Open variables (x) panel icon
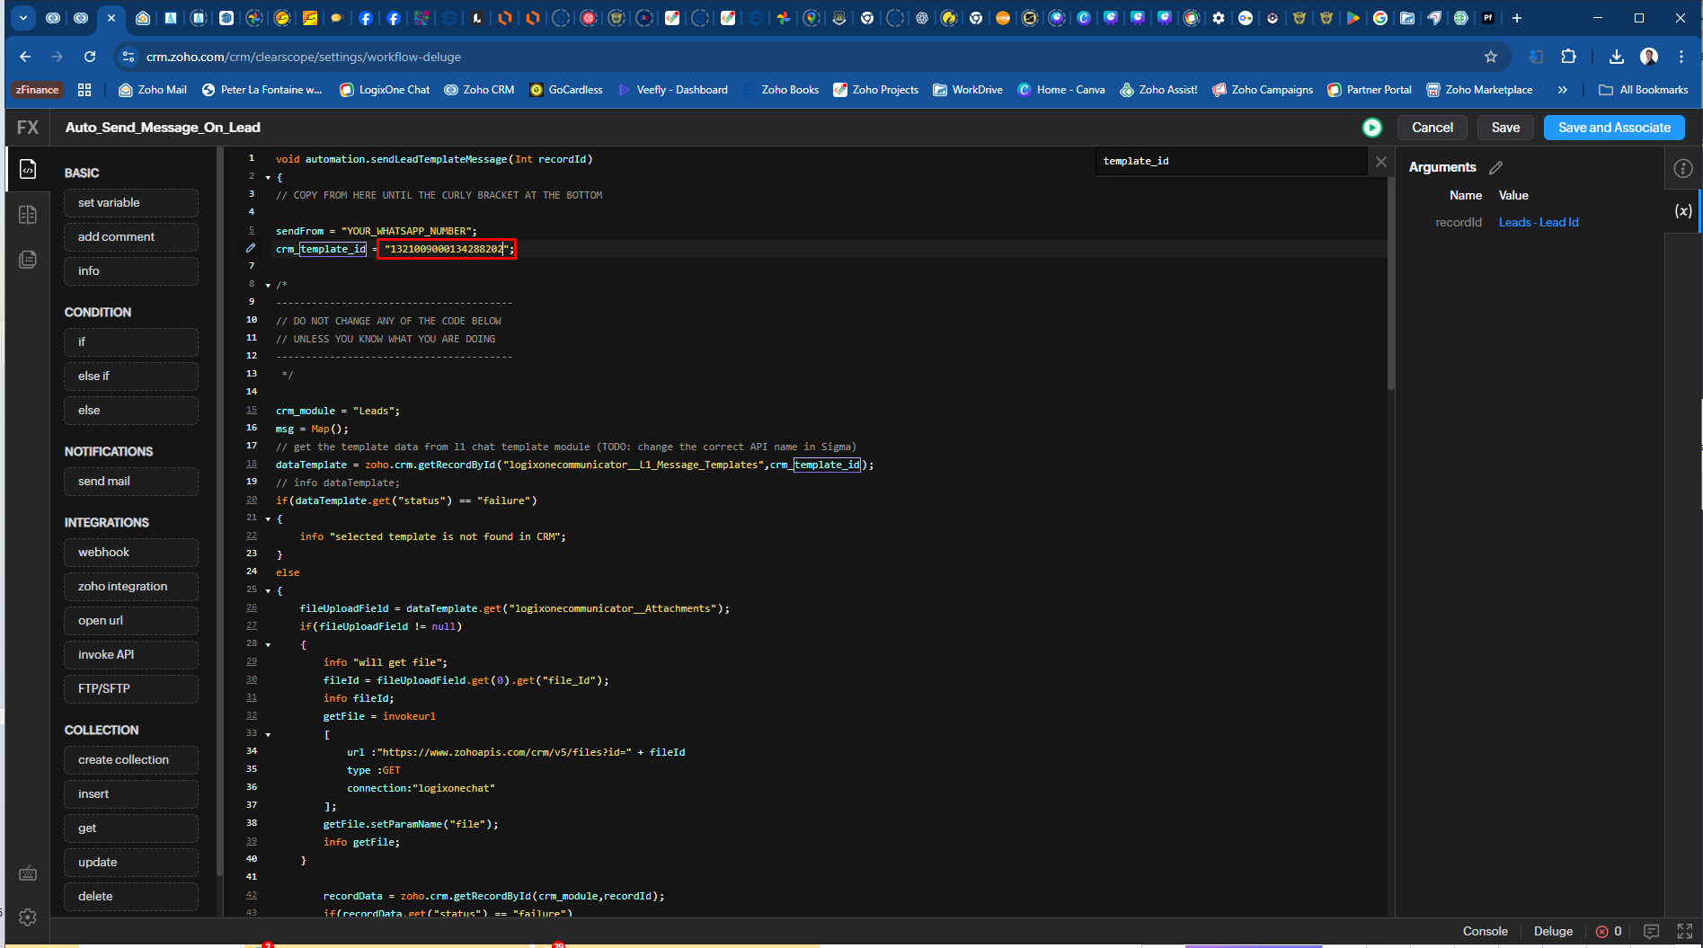This screenshot has height=948, width=1703. [x=1683, y=211]
